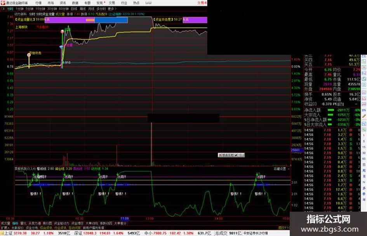Switch to the 5分钟 period
This screenshot has height=236, width=367.
click(x=29, y=9)
